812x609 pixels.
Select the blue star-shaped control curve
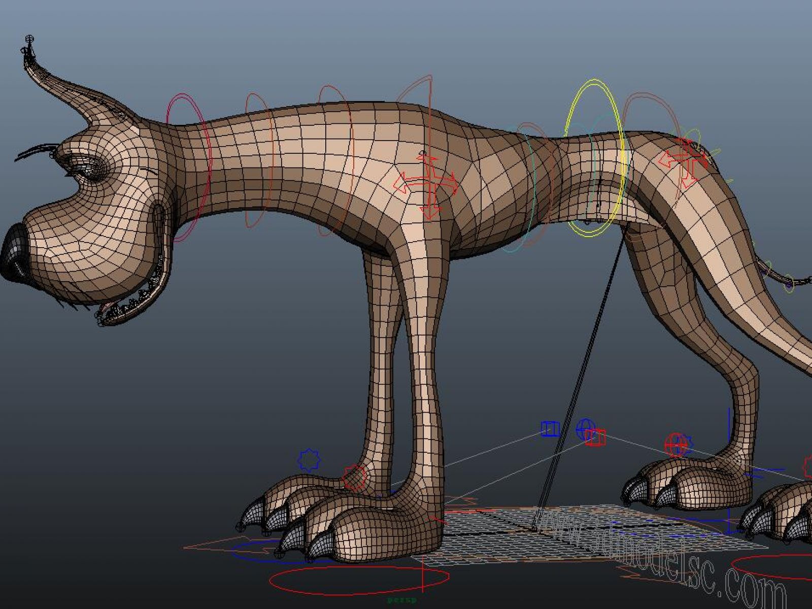click(x=309, y=460)
